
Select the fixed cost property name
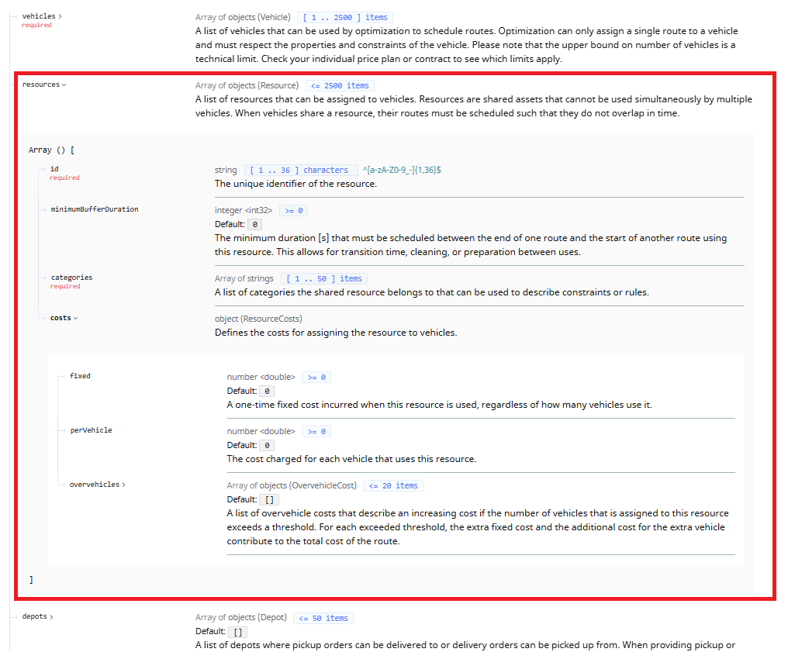click(80, 376)
